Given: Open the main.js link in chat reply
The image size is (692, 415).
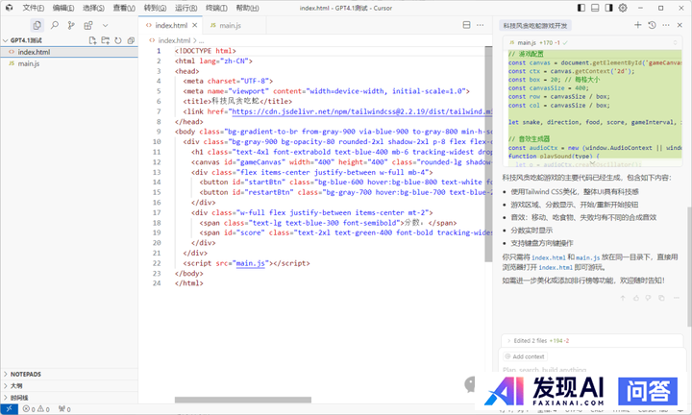Looking at the screenshot, I should click(587, 257).
